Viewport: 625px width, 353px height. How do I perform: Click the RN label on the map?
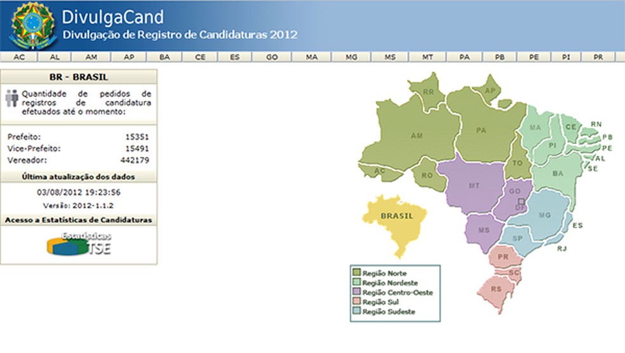coord(596,124)
